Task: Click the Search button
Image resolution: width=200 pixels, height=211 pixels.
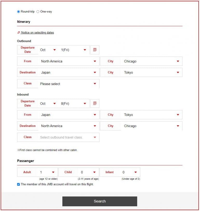Action: tap(100, 201)
